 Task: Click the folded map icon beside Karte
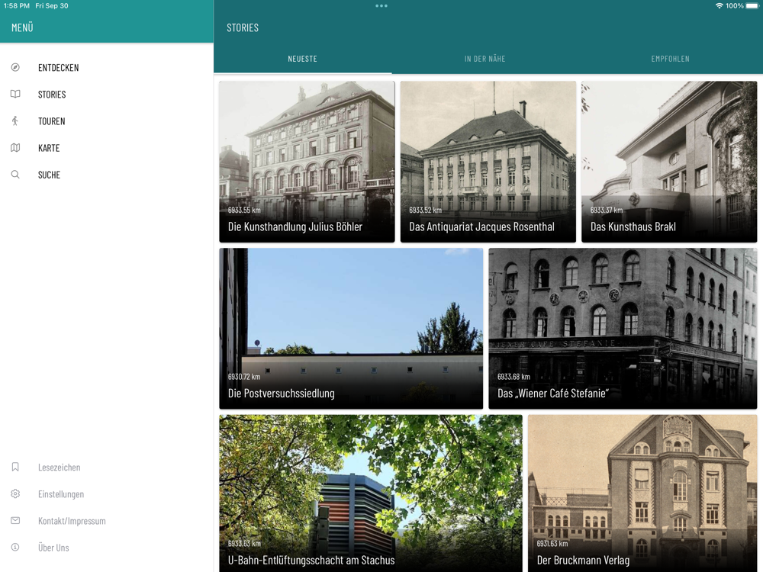15,148
